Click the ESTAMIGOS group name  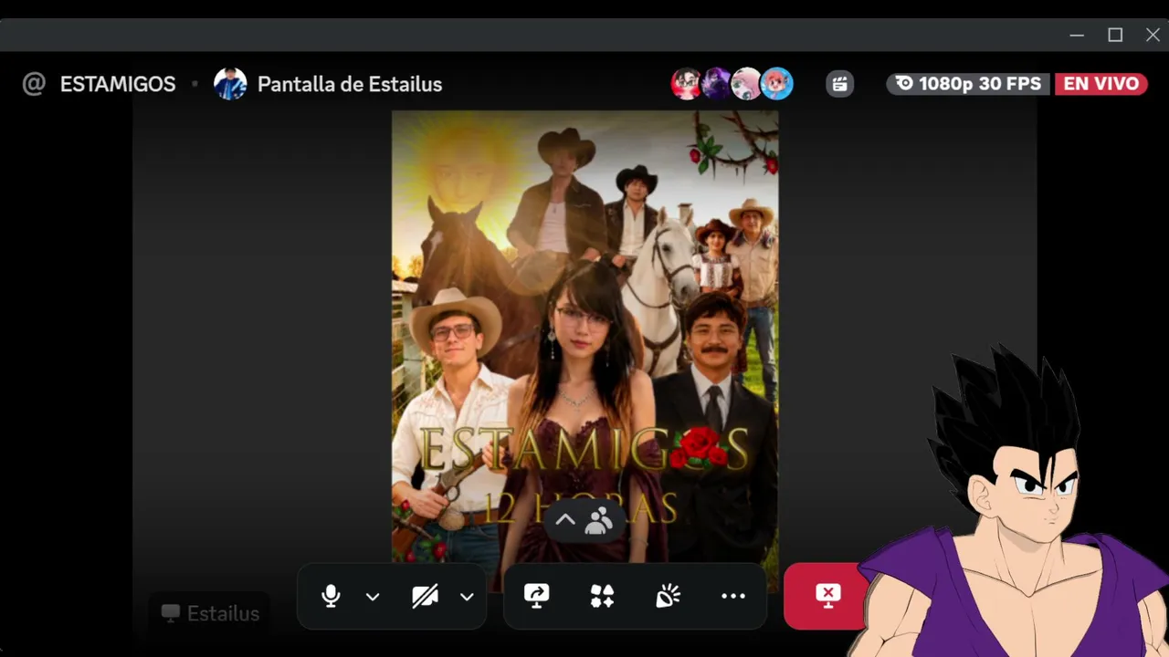click(118, 84)
